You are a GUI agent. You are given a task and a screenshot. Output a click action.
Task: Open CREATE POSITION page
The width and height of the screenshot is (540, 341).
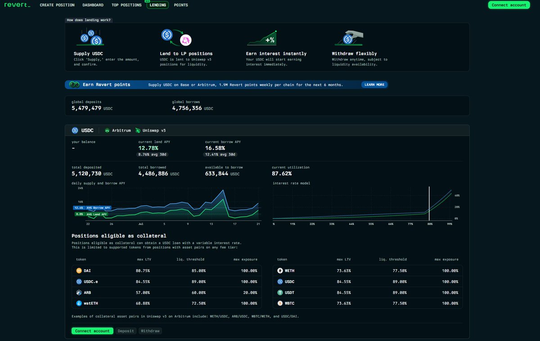pos(57,5)
